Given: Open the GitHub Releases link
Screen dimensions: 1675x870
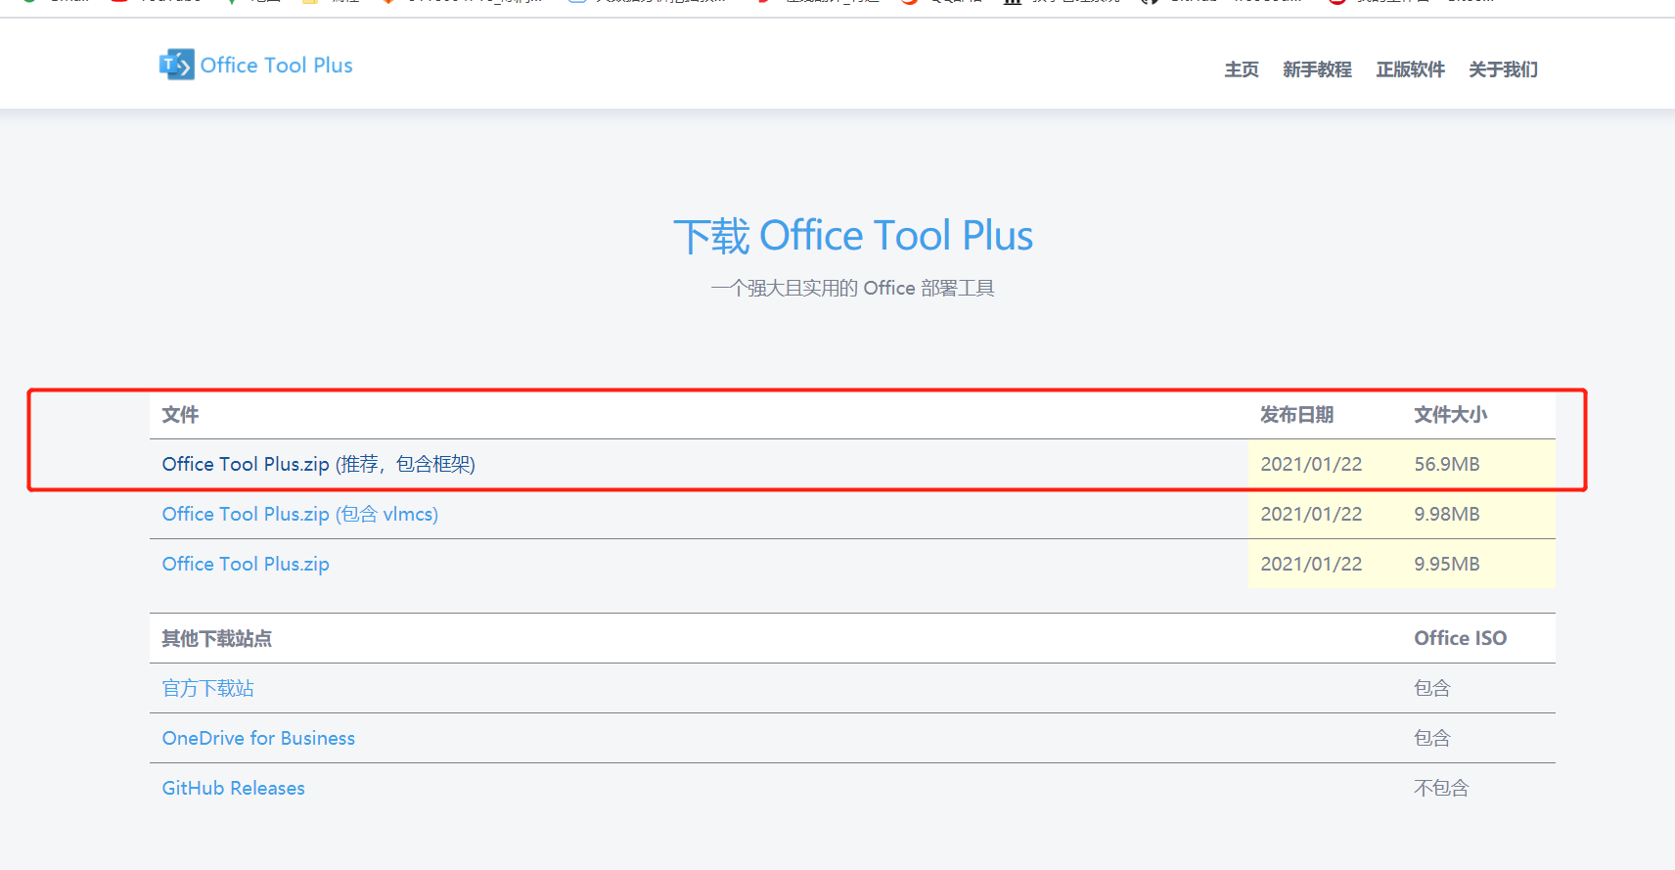Looking at the screenshot, I should click(234, 788).
